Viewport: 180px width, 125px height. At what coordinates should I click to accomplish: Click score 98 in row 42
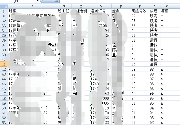coord(155,69)
